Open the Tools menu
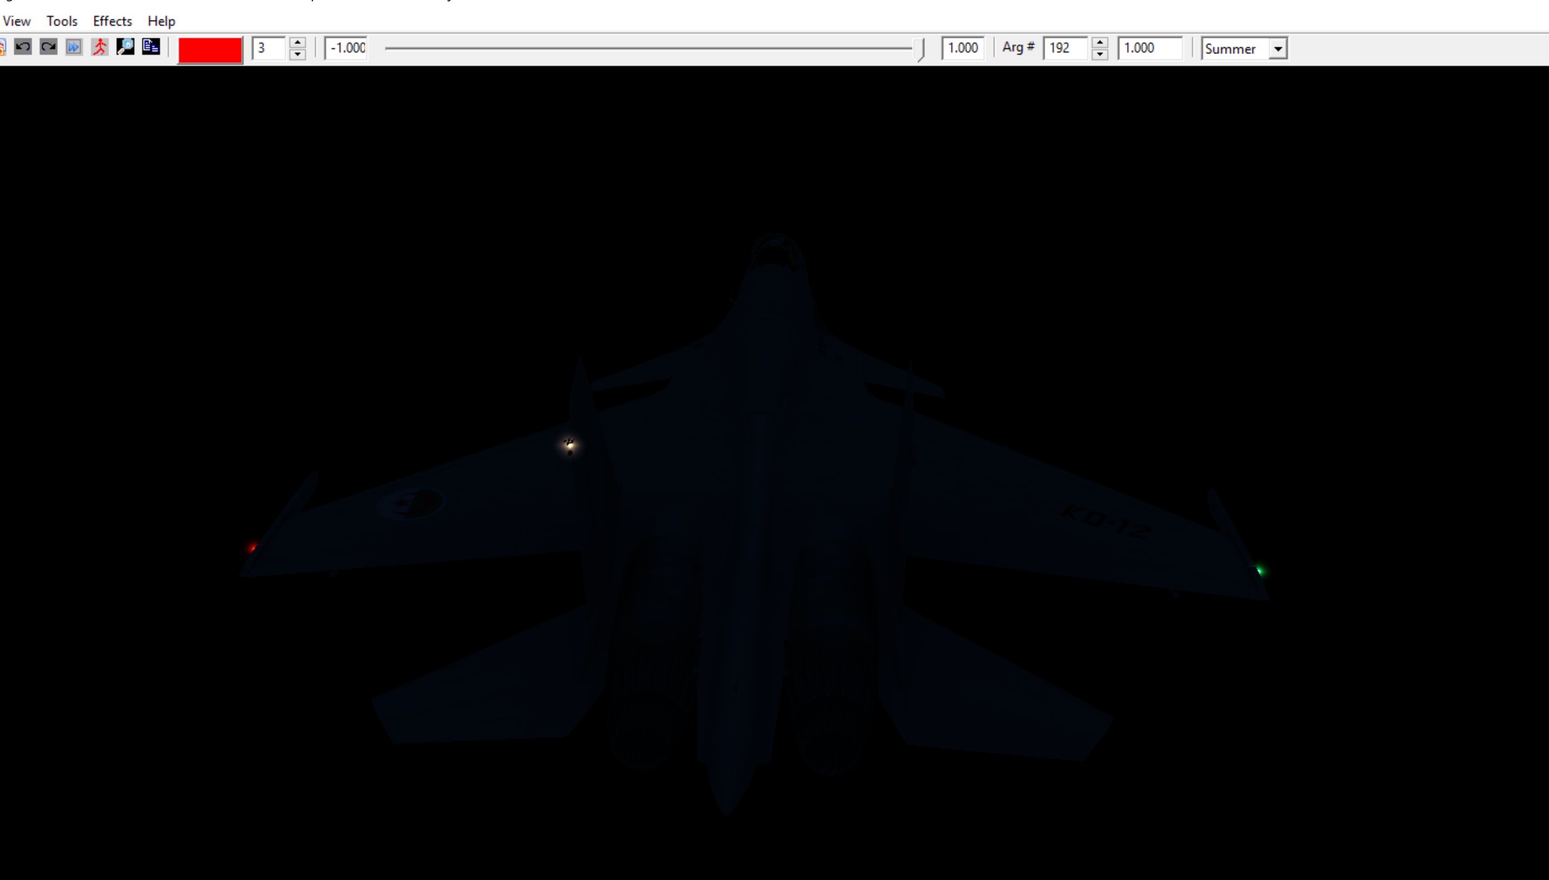Image resolution: width=1549 pixels, height=880 pixels. coord(62,21)
